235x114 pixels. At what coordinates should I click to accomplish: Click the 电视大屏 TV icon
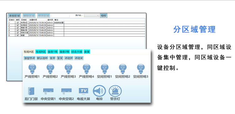(83, 91)
